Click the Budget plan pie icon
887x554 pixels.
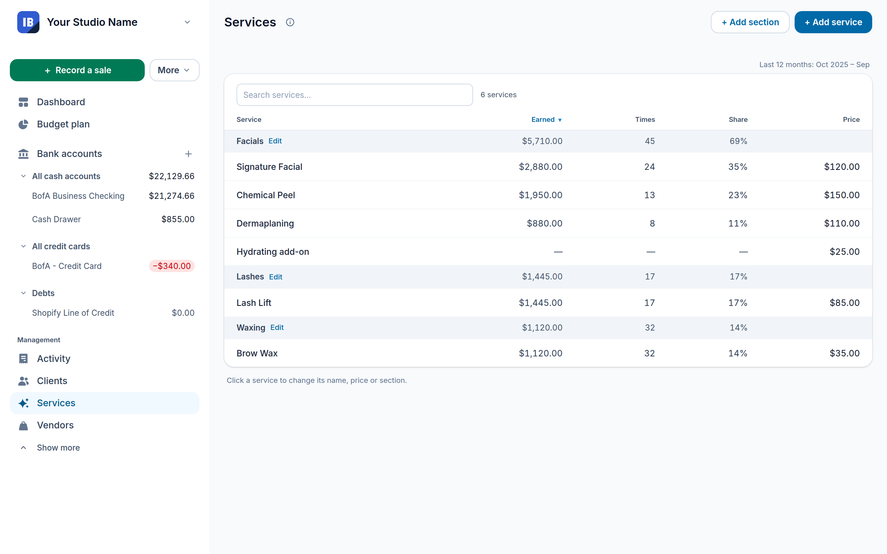point(23,124)
